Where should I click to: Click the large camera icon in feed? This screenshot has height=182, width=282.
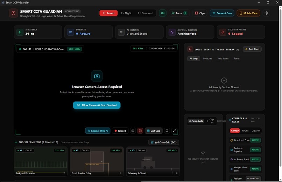[97, 76]
